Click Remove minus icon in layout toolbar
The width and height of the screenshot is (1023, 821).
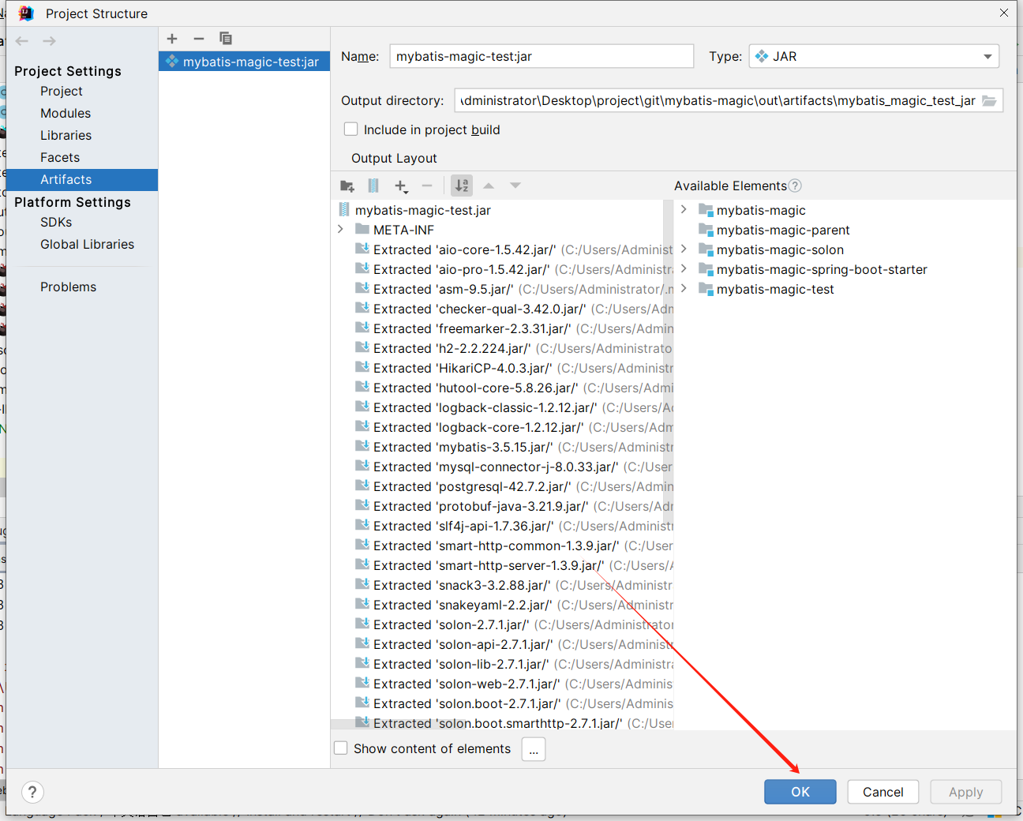(x=427, y=186)
